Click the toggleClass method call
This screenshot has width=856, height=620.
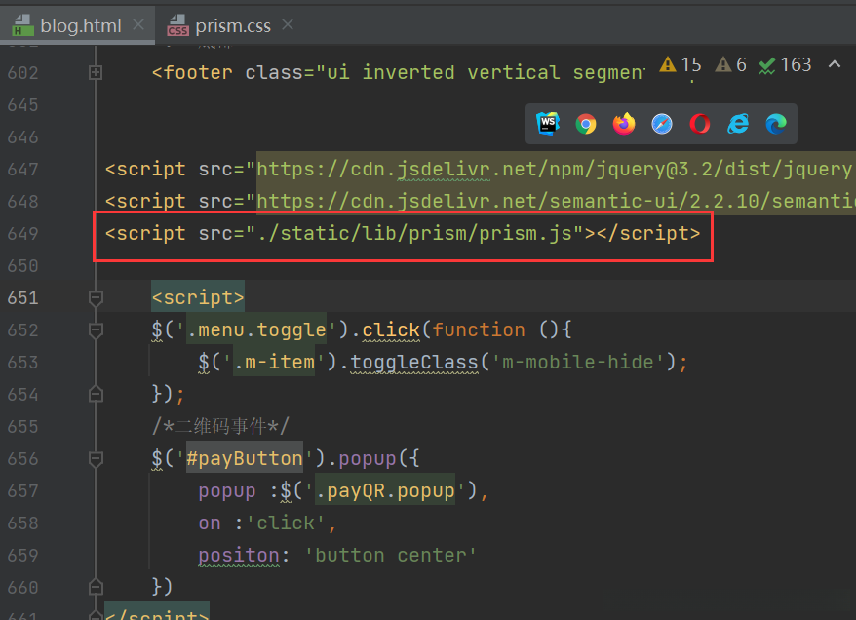[x=413, y=363]
